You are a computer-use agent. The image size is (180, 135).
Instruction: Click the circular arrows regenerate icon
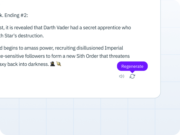click(x=132, y=76)
